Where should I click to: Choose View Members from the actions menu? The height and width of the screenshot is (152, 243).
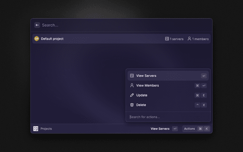[147, 85]
